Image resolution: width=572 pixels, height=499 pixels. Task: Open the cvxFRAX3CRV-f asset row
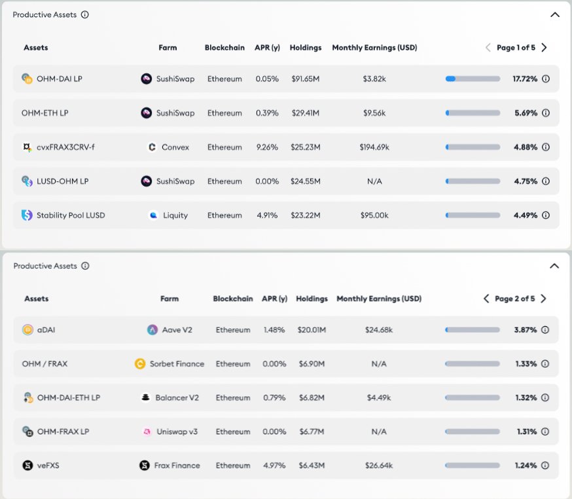click(x=286, y=147)
